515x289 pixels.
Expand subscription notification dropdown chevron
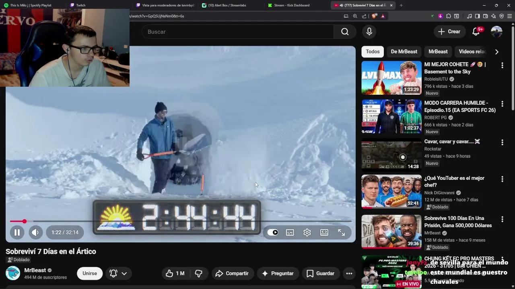124,273
